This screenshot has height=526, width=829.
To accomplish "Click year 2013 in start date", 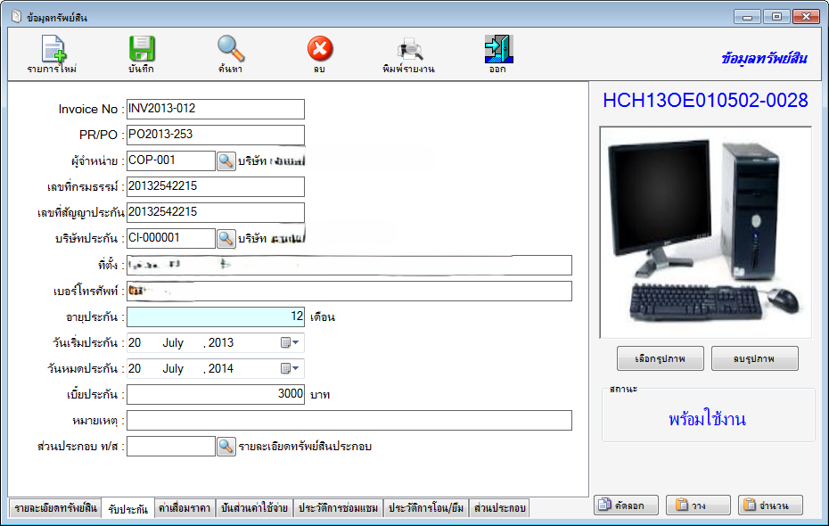I will click(x=221, y=342).
